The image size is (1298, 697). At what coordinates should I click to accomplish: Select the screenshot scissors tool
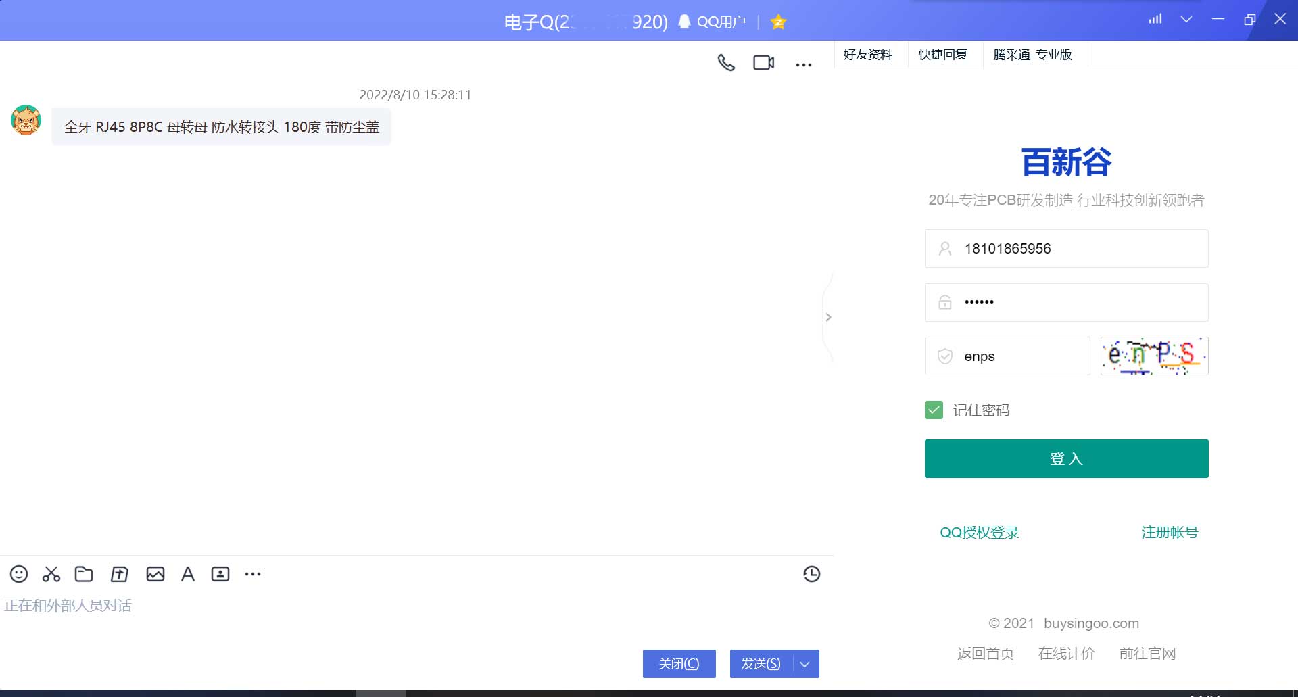pyautogui.click(x=51, y=573)
